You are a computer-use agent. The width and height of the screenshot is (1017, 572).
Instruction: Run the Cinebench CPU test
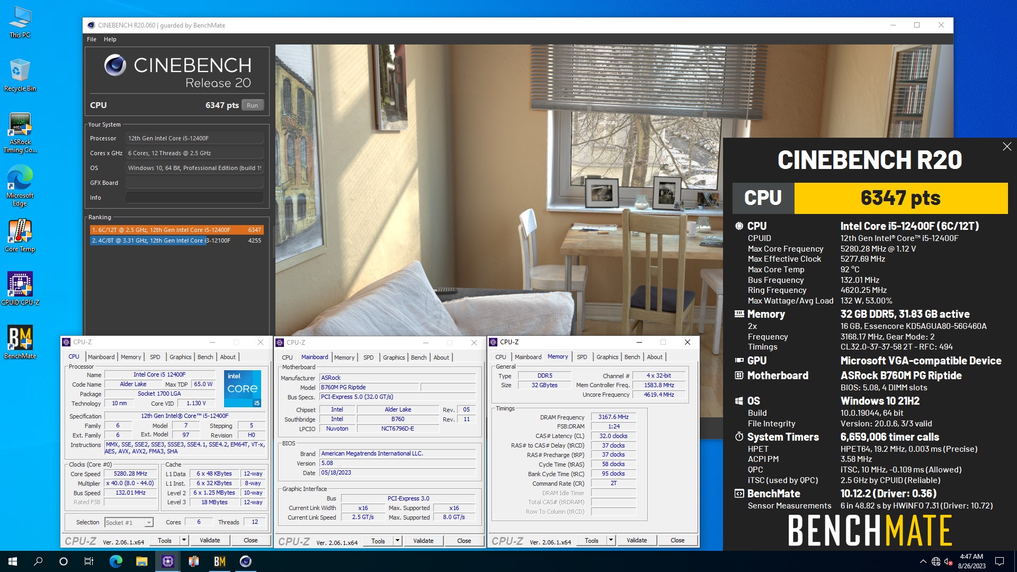253,105
